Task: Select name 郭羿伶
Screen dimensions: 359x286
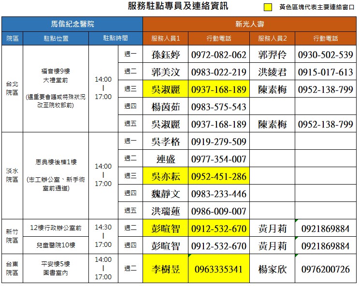Action: [272, 55]
